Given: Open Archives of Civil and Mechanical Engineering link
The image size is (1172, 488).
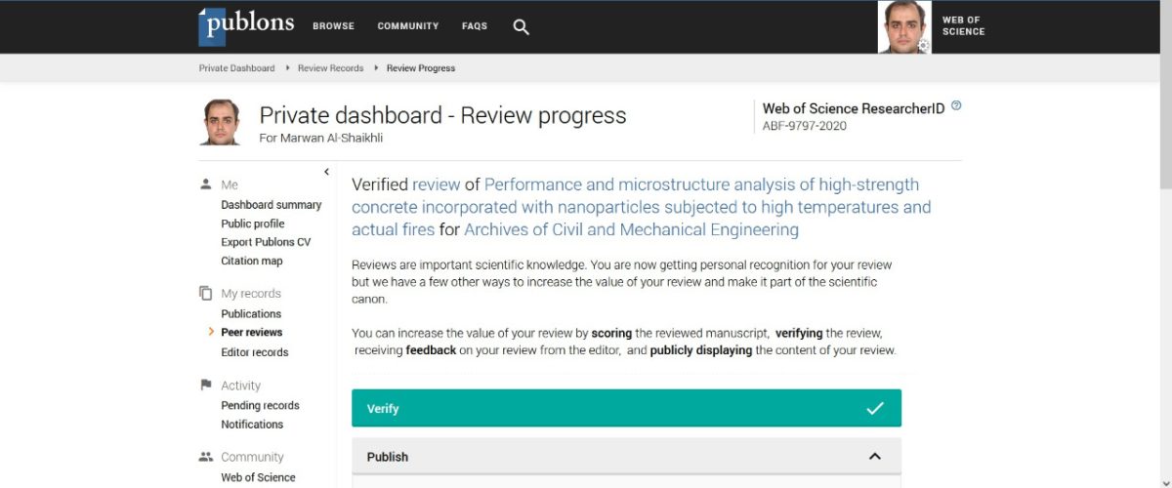Looking at the screenshot, I should click(x=631, y=229).
